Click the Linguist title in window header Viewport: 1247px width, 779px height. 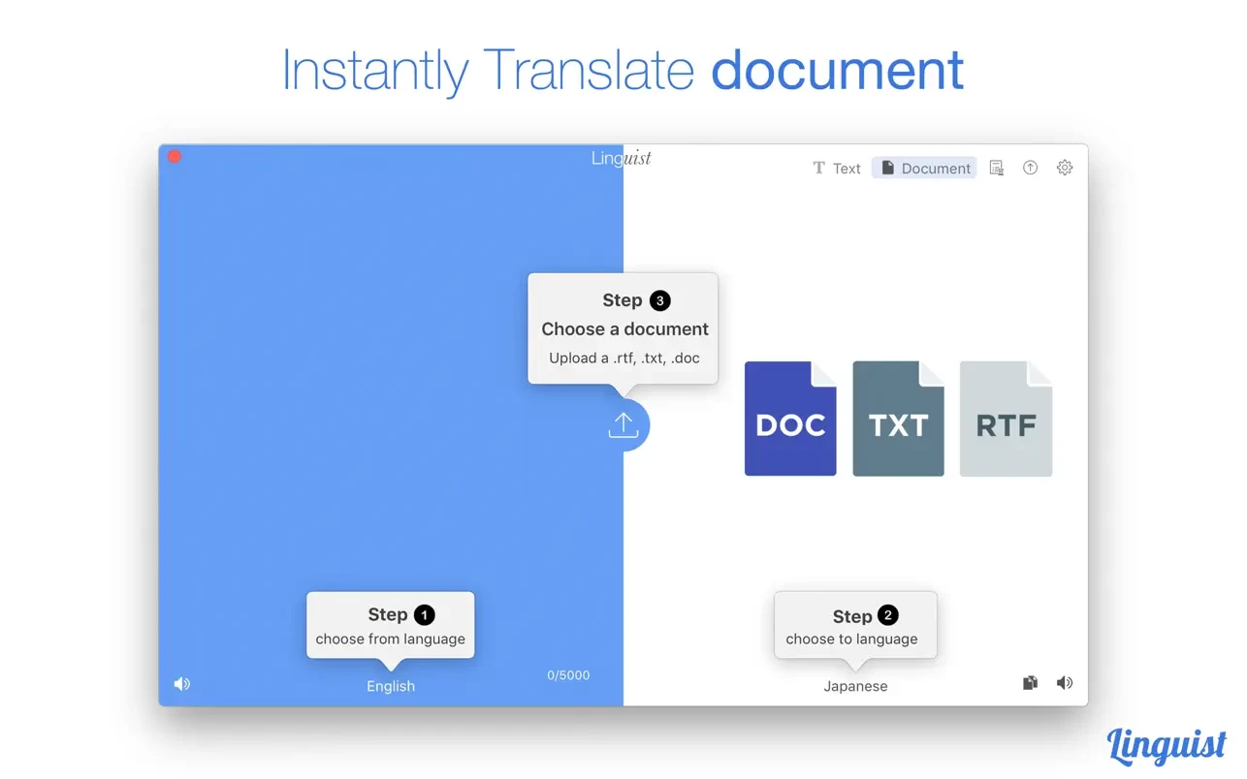click(x=622, y=158)
